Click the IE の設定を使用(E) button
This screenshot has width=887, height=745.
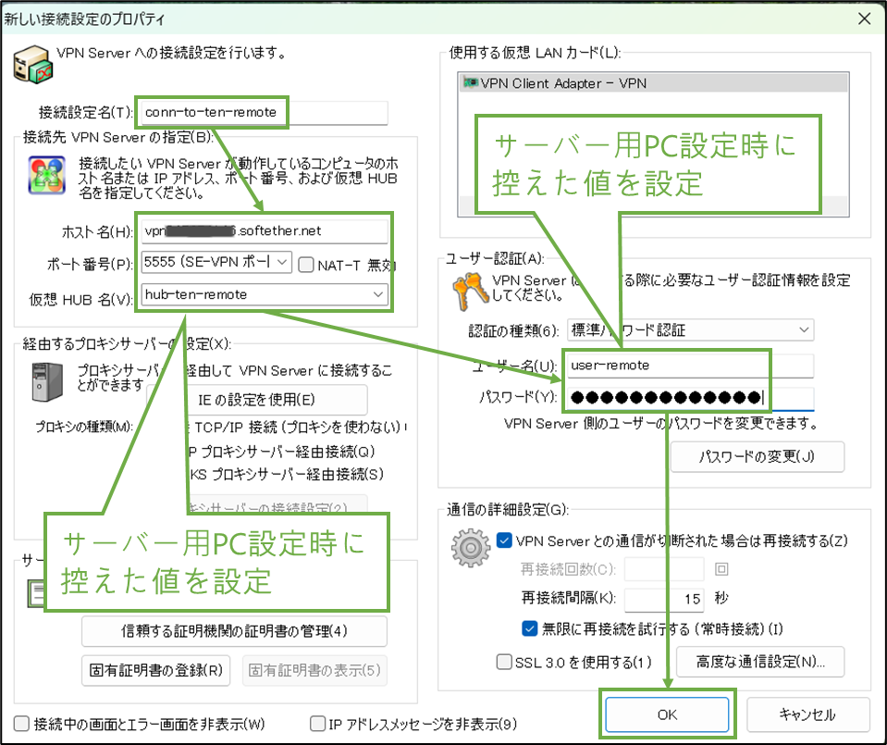[x=255, y=400]
